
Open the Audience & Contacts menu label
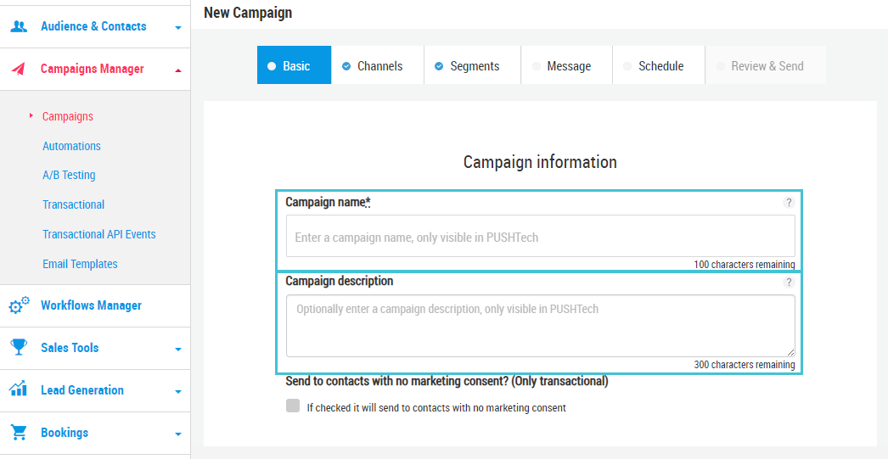point(93,26)
